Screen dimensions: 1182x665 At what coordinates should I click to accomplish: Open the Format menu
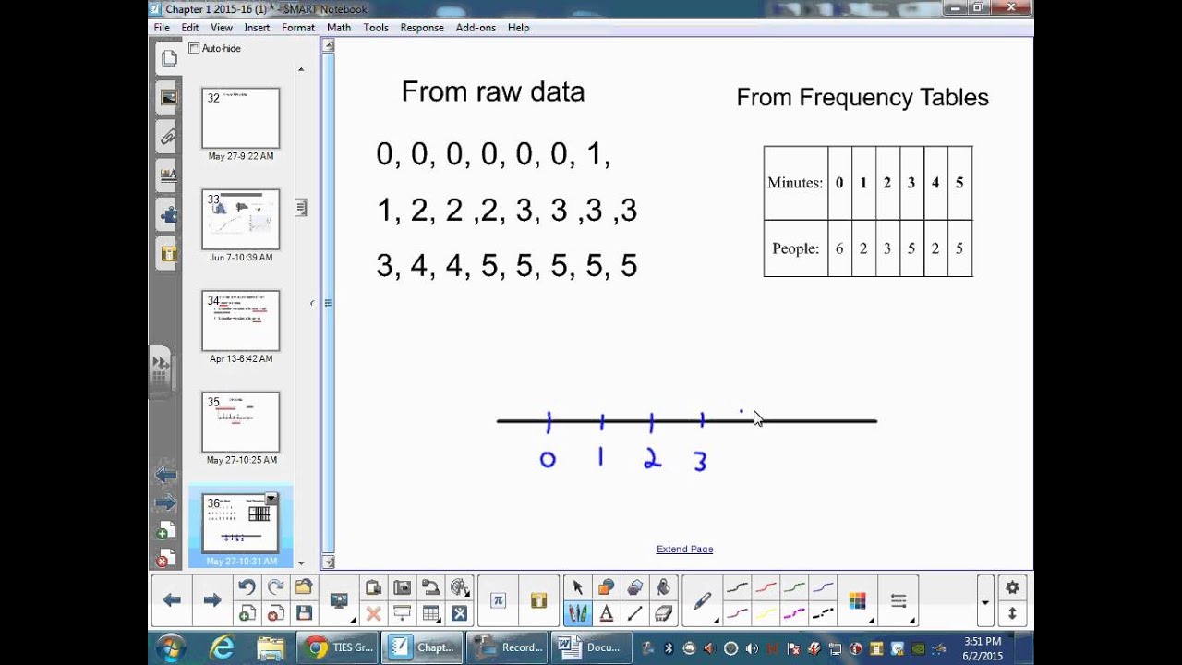[x=298, y=28]
